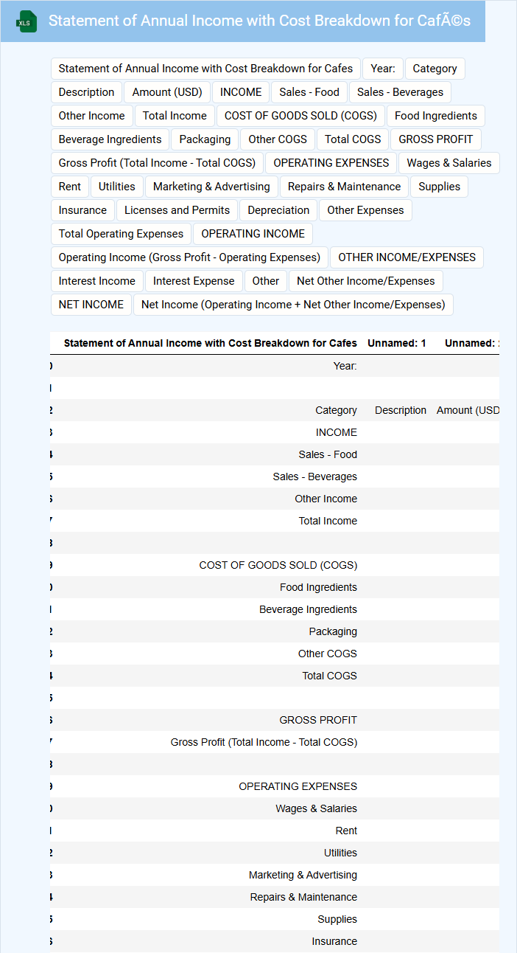Select the 'Category' table cell
The image size is (517, 953).
click(336, 410)
